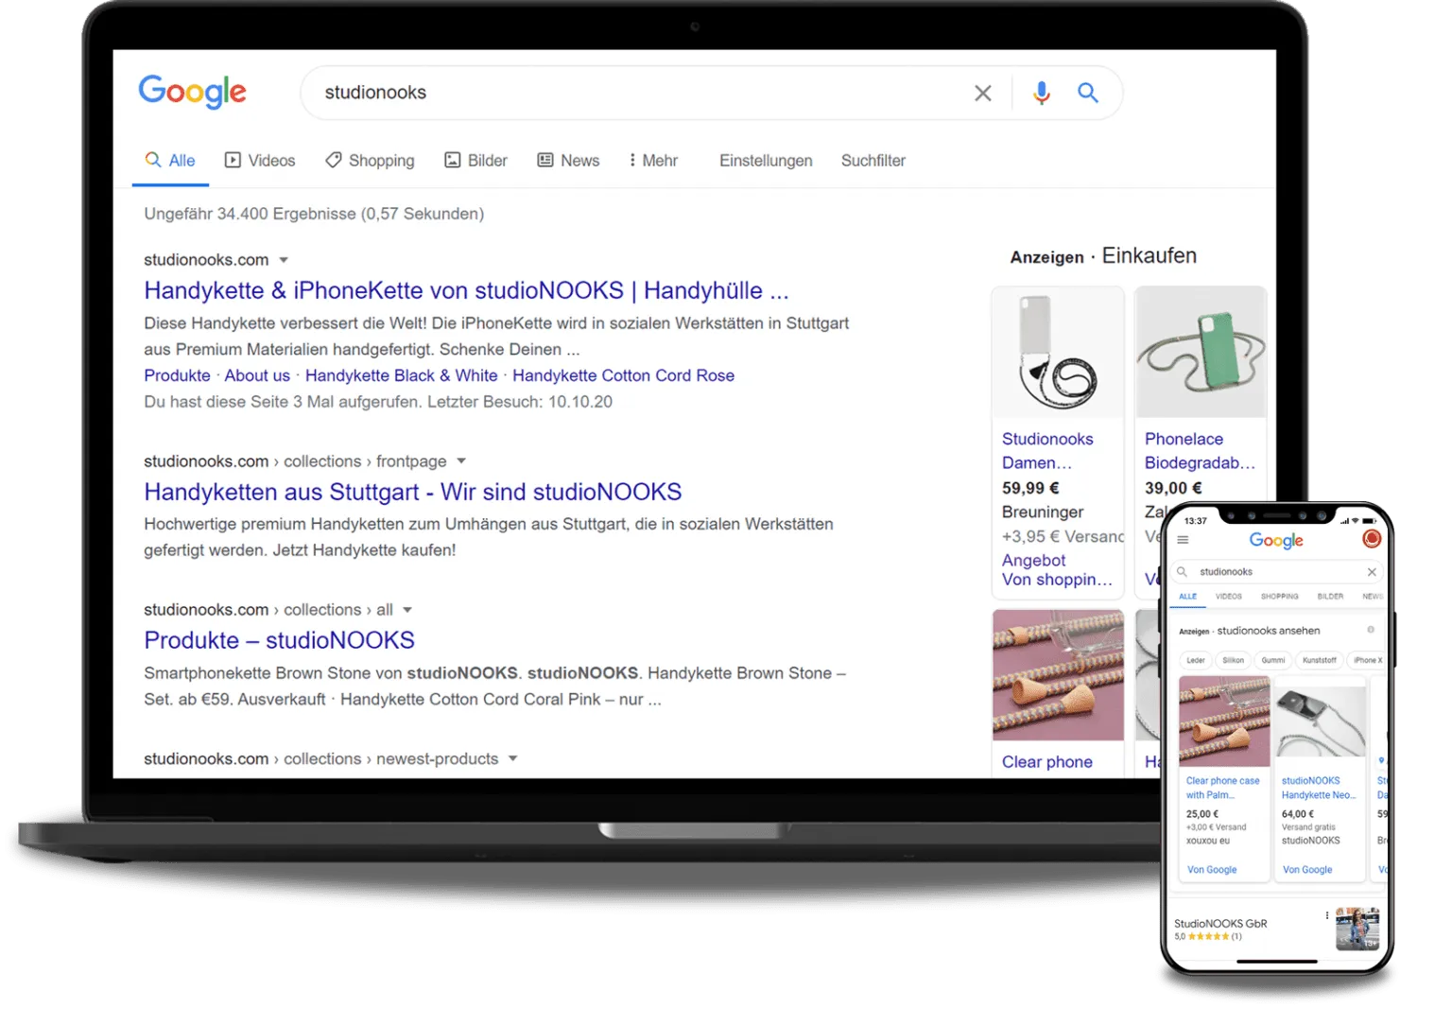Screen dimensions: 1452x1025
Task: Open the Suchfilter options
Action: click(x=873, y=161)
